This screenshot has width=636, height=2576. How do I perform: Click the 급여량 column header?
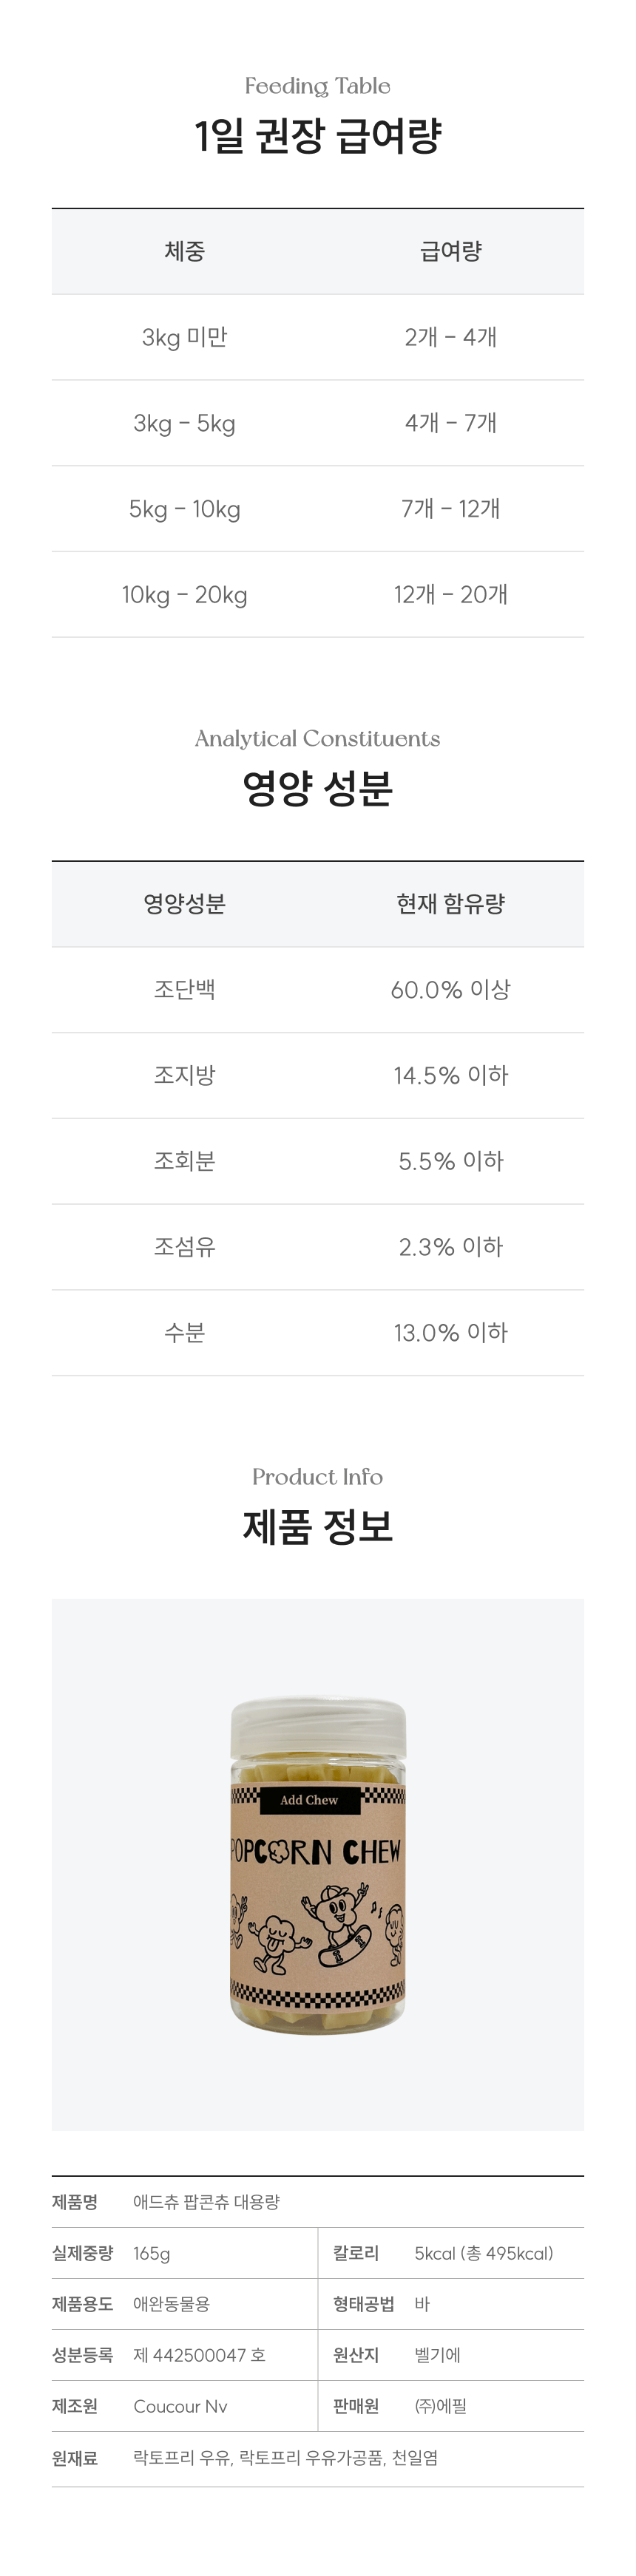coord(451,251)
